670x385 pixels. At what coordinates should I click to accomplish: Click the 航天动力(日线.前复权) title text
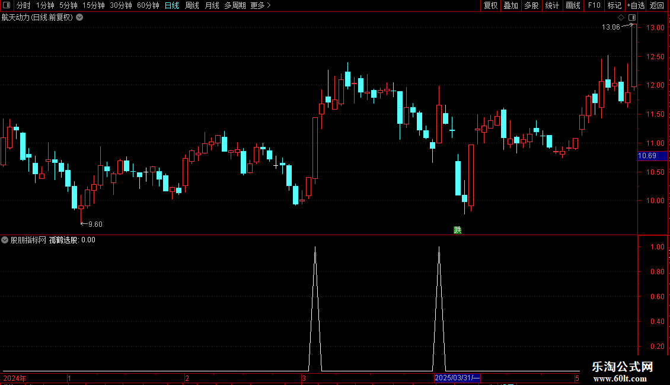[37, 18]
